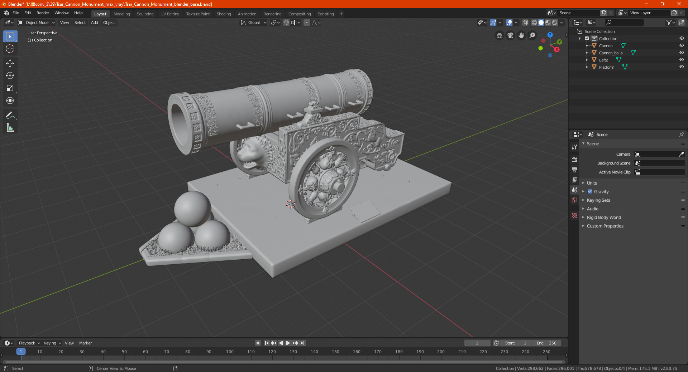This screenshot has height=372, width=688.
Task: Select the Rotate tool
Action: click(10, 75)
